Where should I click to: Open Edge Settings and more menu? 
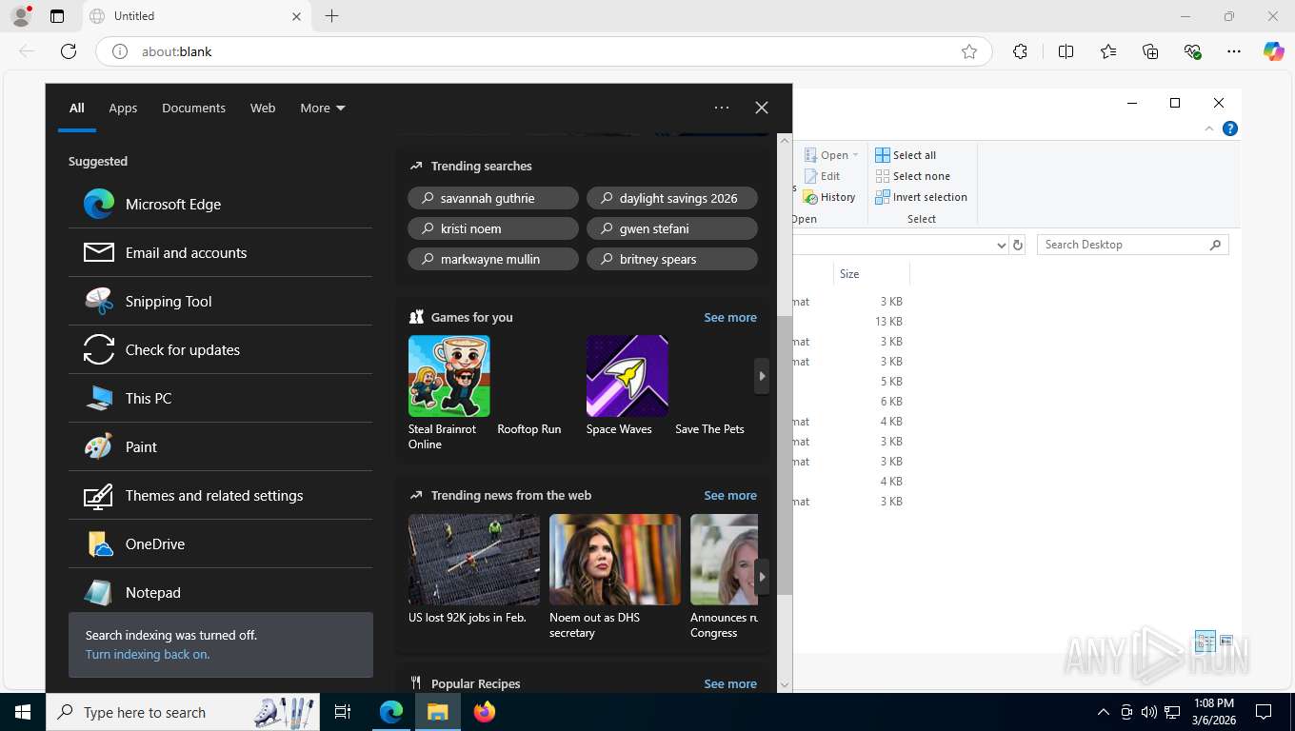click(x=1234, y=51)
